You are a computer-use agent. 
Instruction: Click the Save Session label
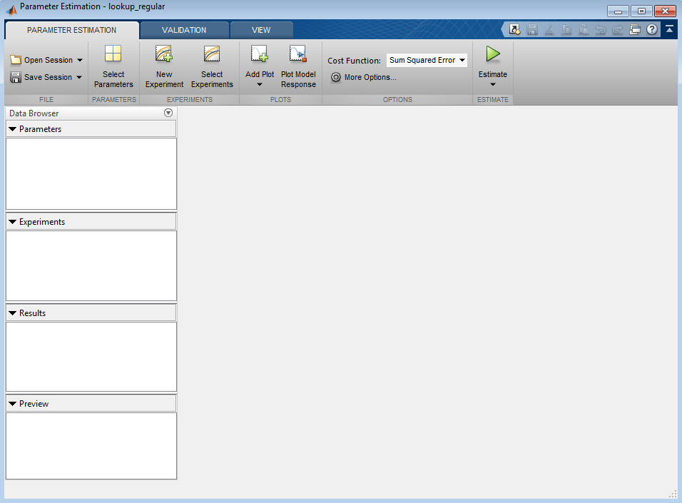coord(48,77)
